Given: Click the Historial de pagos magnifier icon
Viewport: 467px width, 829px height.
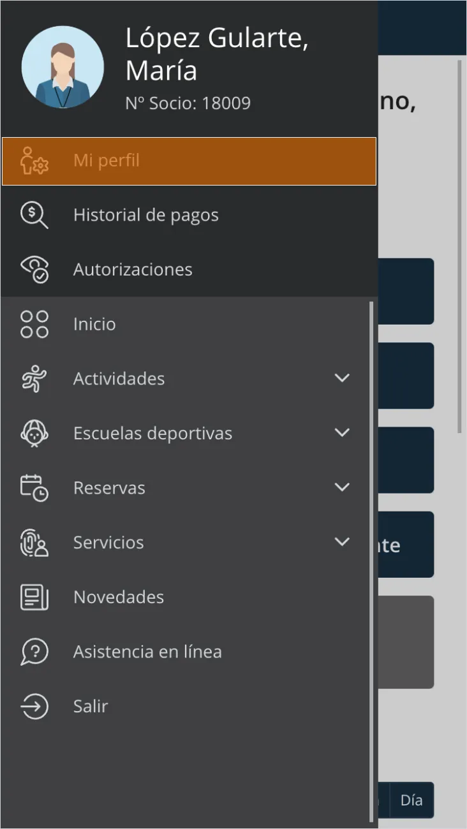Looking at the screenshot, I should [34, 215].
